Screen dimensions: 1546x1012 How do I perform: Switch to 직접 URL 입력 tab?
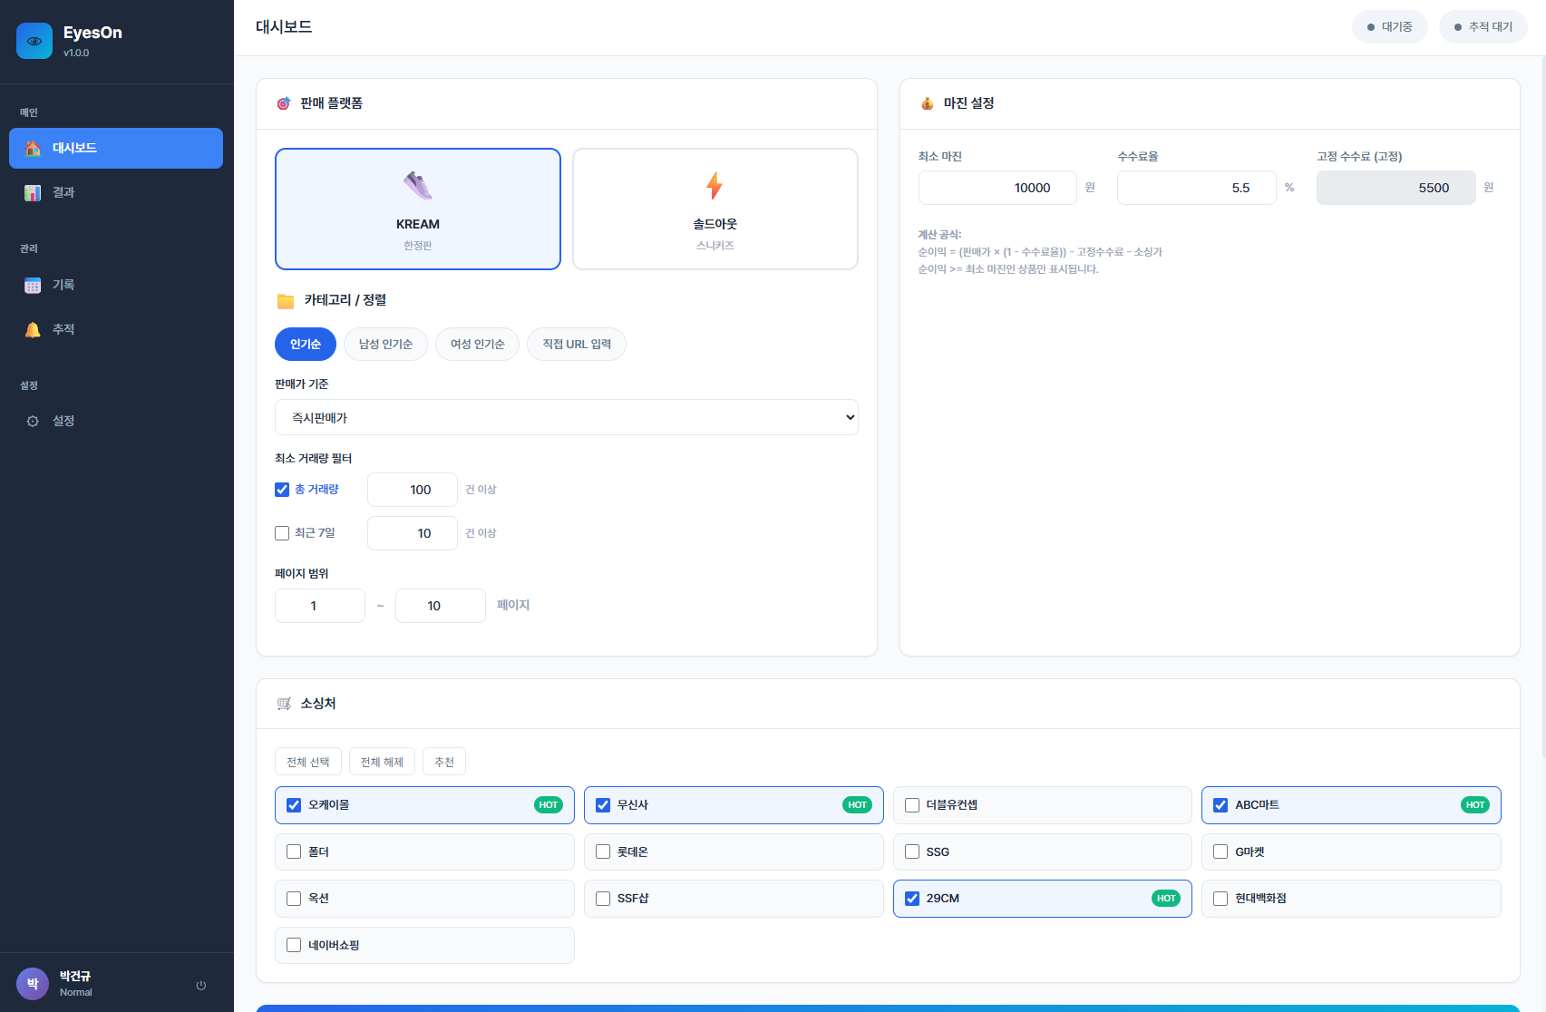point(576,344)
